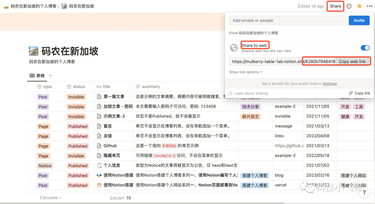Click the blue Invite button
Image resolution: width=375 pixels, height=204 pixels.
coord(359,21)
